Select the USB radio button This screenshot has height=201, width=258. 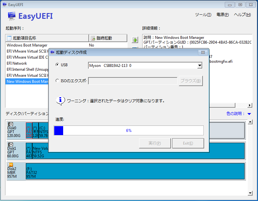tap(57, 65)
